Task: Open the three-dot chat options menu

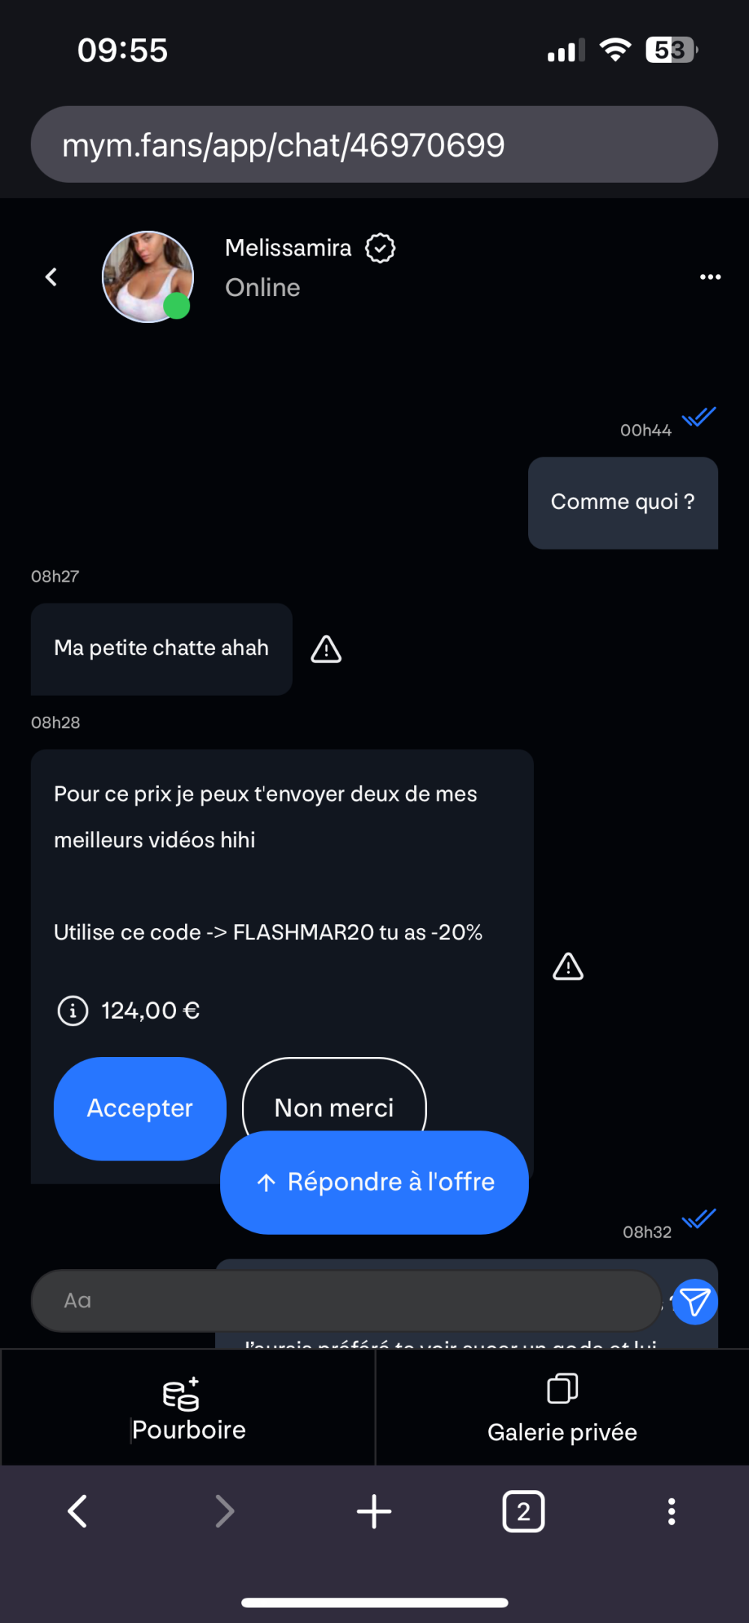Action: point(710,277)
